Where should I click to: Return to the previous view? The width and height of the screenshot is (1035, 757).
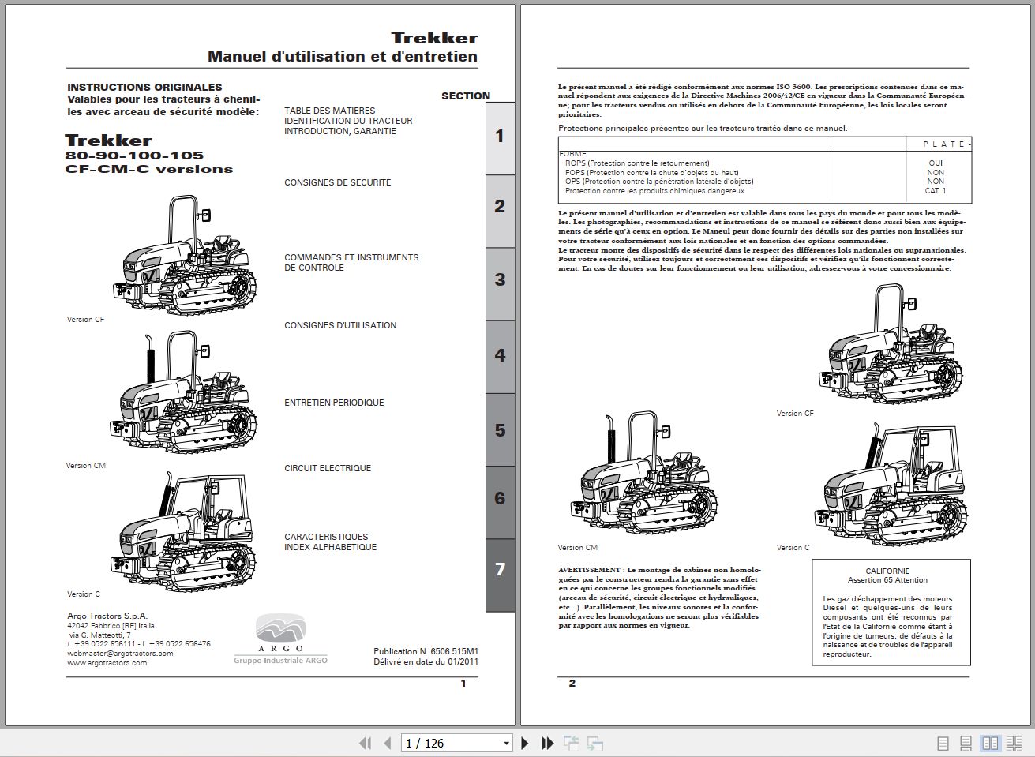569,743
